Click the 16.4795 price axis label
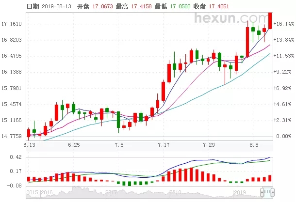 click(x=12, y=56)
